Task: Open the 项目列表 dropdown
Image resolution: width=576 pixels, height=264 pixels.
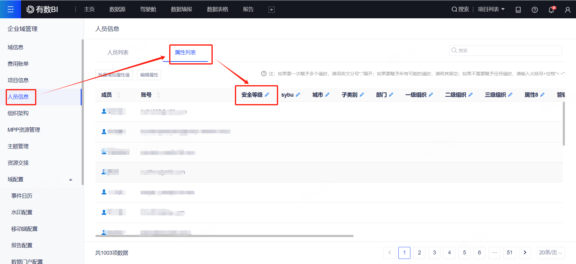Action: click(491, 9)
